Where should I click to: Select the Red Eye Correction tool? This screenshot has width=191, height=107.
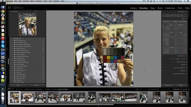[x=172, y=15]
